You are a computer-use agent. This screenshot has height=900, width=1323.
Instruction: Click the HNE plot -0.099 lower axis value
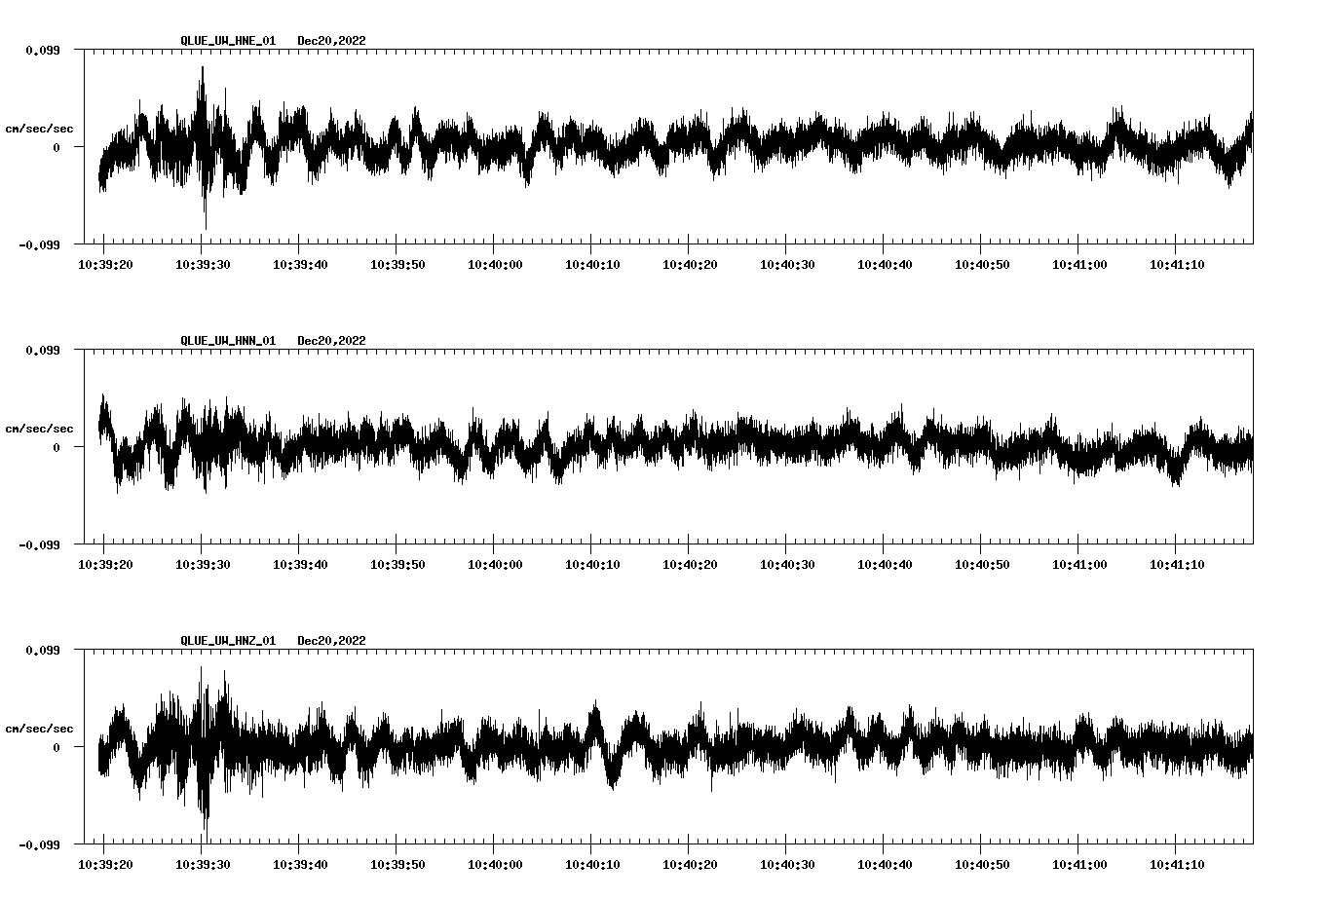[x=39, y=245]
